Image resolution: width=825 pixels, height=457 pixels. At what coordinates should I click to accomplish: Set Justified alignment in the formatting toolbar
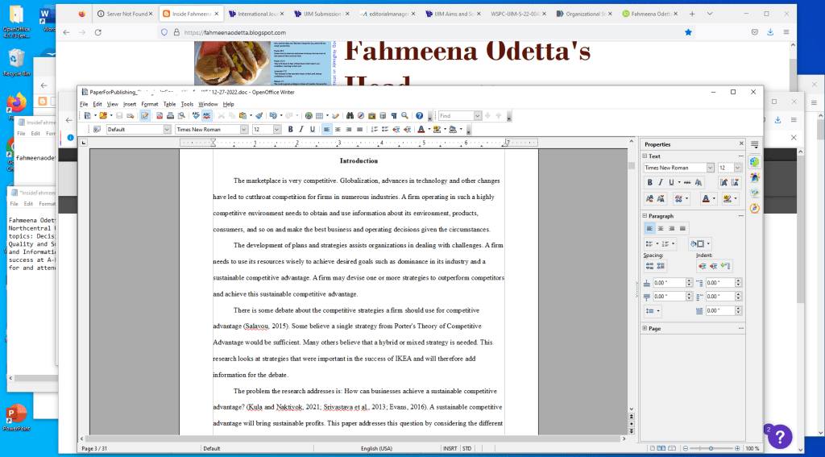(360, 129)
